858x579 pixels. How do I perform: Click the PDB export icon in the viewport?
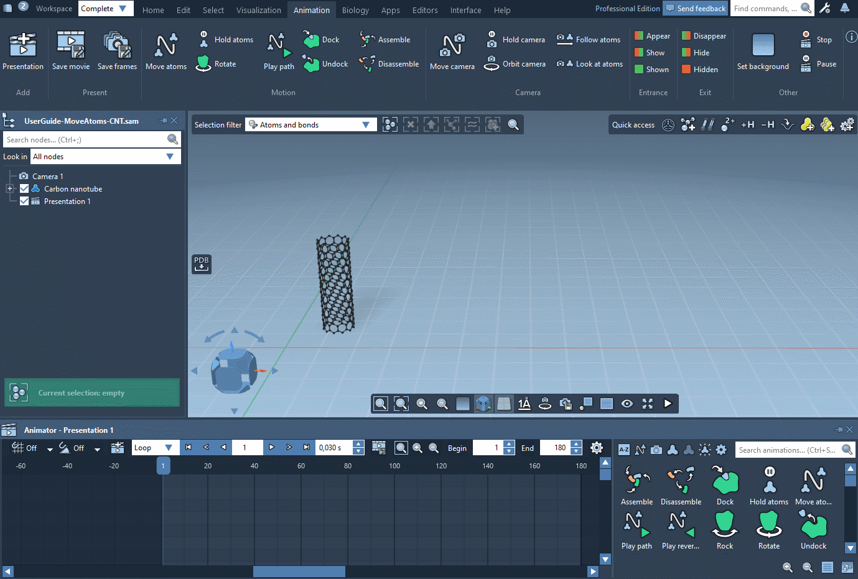(201, 264)
